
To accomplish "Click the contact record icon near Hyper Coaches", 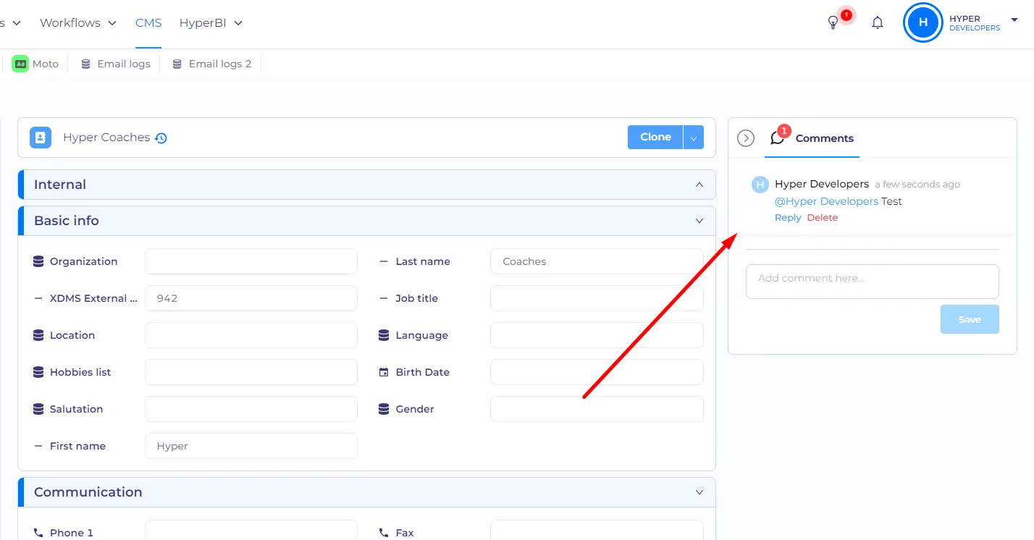I will click(41, 138).
